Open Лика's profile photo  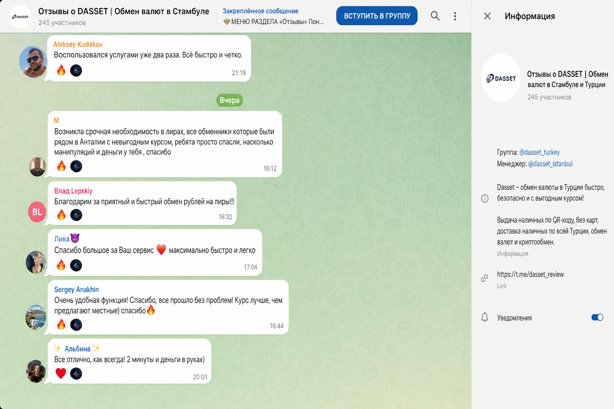click(x=36, y=262)
